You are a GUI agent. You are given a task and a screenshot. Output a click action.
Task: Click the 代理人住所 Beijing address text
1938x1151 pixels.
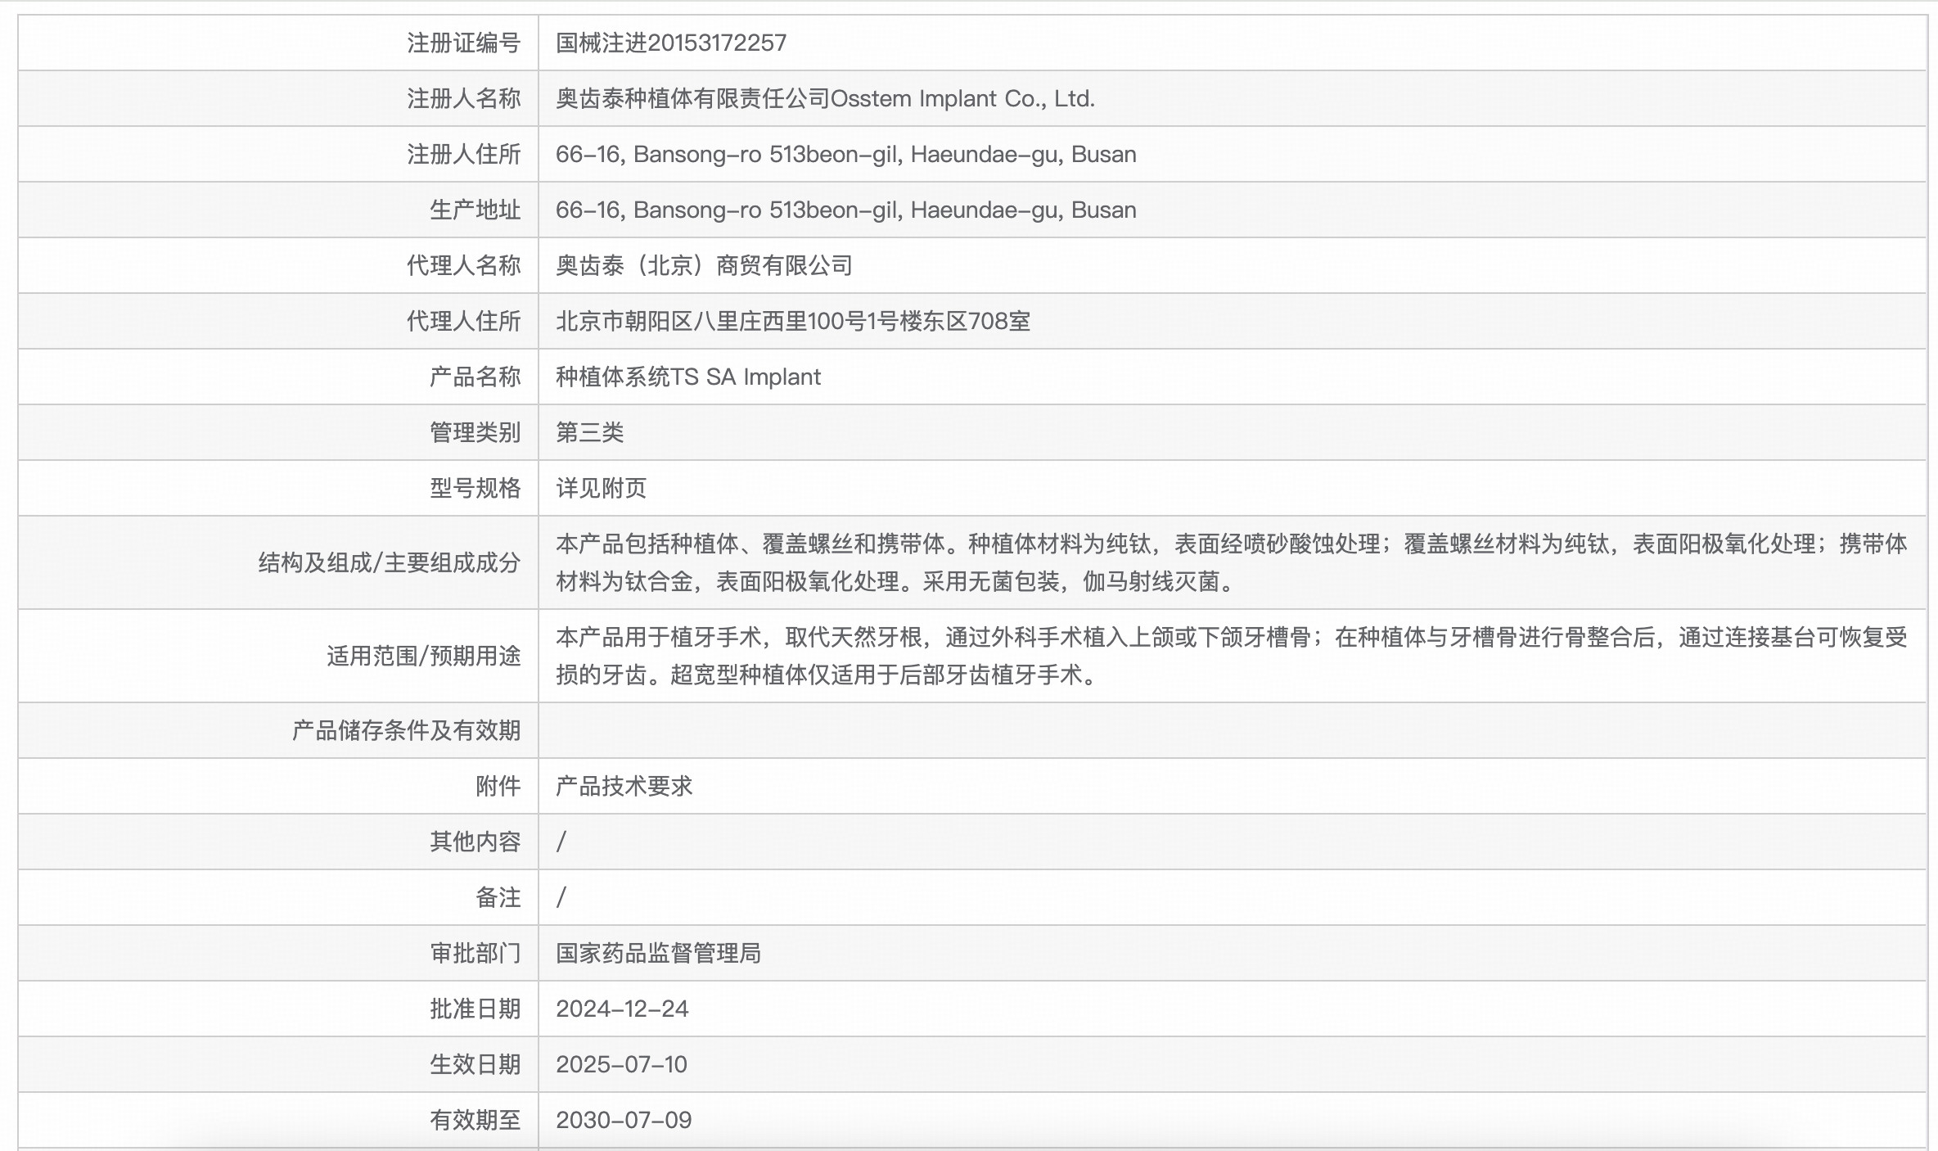coord(792,321)
